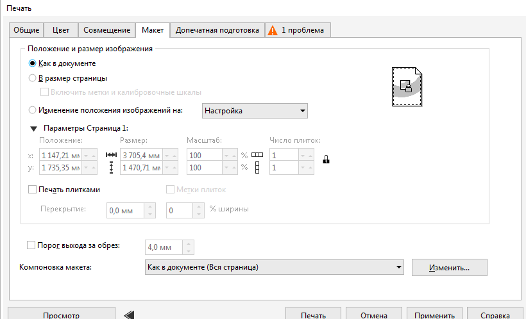Open the horizontal scale dropdown arrow
526x319 pixels.
226,156
